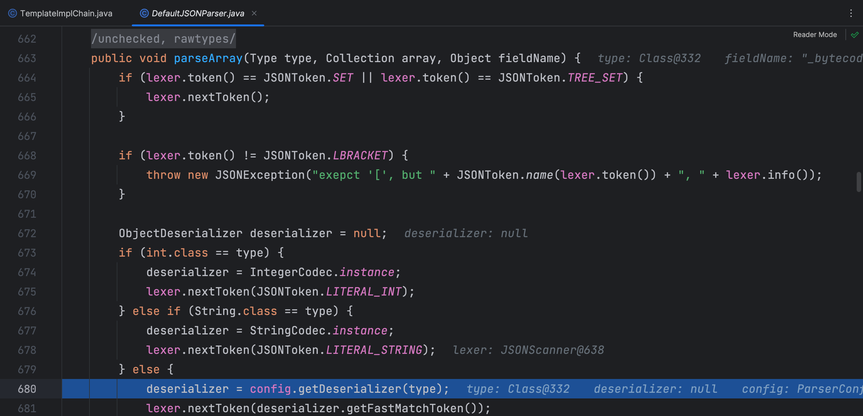Click the class icon on DefaultJSONParser.java tab
Image resolution: width=863 pixels, height=416 pixels.
coord(144,13)
